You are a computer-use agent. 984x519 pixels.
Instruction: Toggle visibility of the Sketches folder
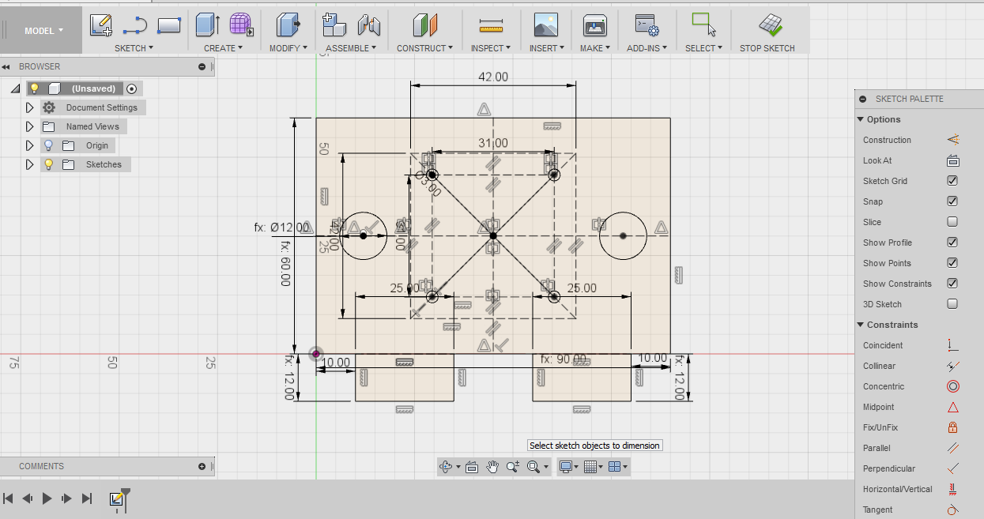pyautogui.click(x=47, y=164)
